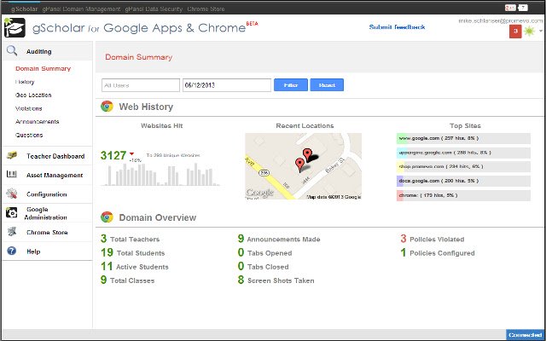
Task: Click the Teacher Dashboard icon
Action: pyautogui.click(x=12, y=155)
